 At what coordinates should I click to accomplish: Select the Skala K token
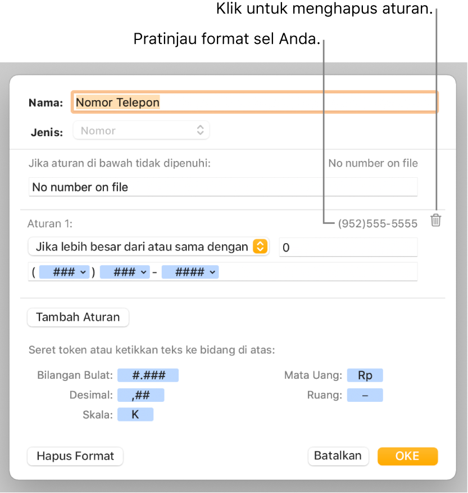pos(135,414)
